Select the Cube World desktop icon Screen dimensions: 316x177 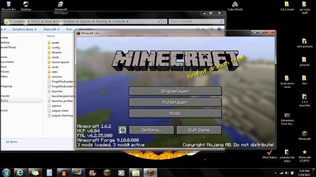[235, 6]
